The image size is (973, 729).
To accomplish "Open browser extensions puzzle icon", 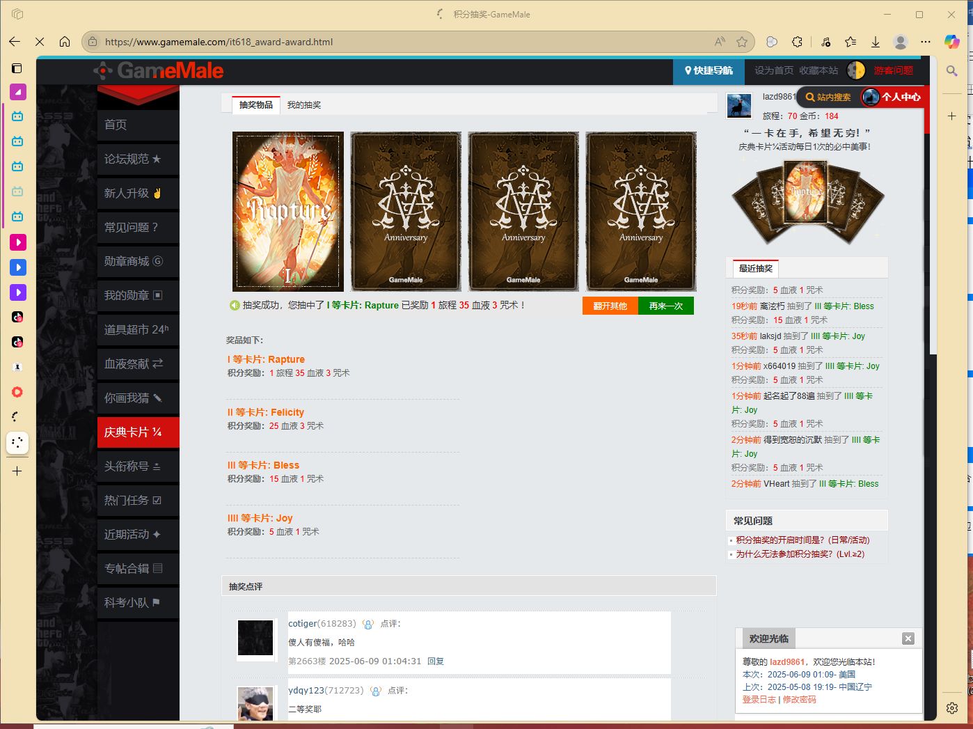I will [798, 42].
